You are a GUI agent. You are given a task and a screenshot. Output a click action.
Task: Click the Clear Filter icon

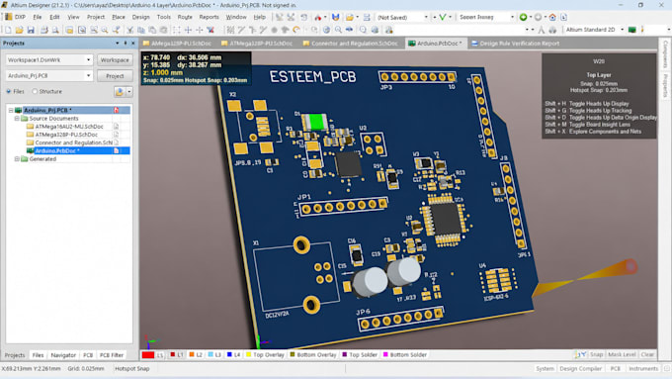210,30
